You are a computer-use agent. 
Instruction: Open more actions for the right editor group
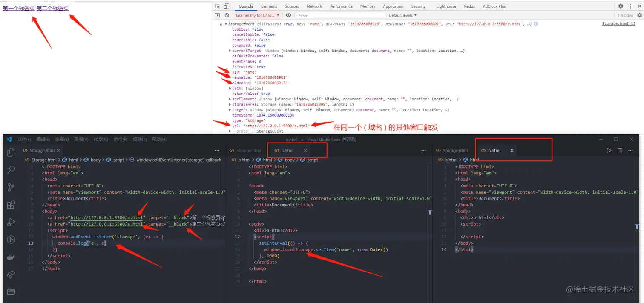click(630, 150)
